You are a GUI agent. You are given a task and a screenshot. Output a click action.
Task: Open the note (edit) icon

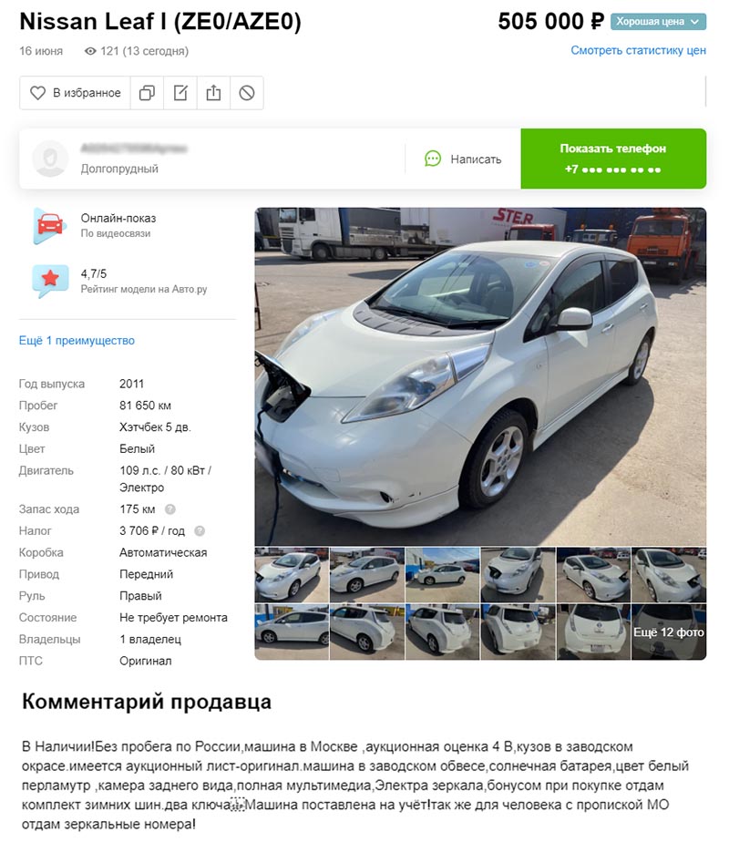pyautogui.click(x=180, y=93)
